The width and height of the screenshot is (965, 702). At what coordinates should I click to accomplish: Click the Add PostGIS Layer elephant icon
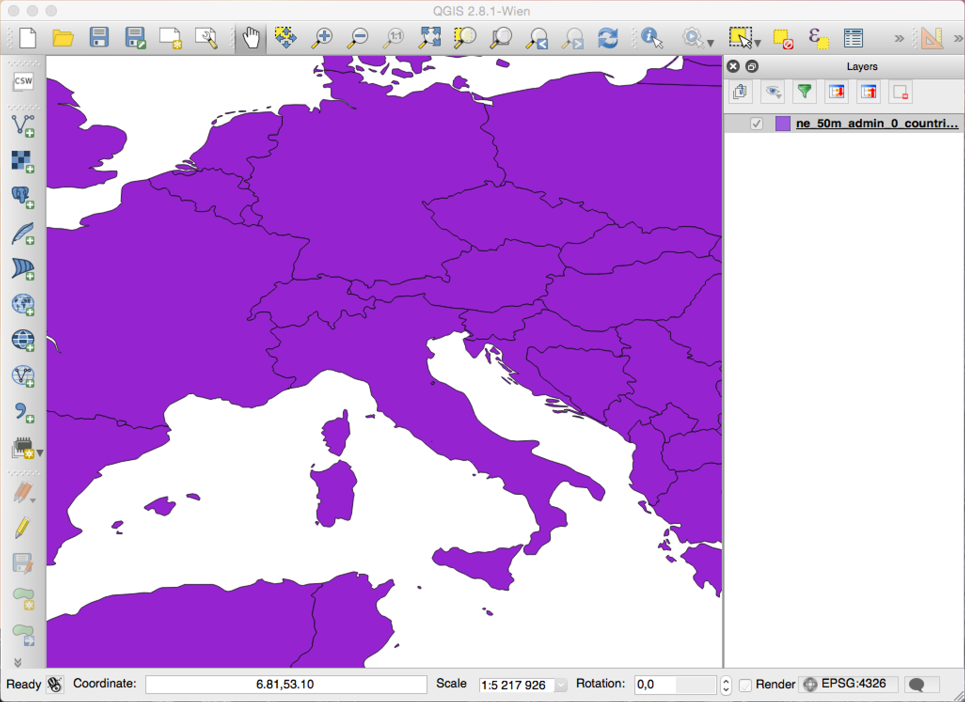click(23, 197)
